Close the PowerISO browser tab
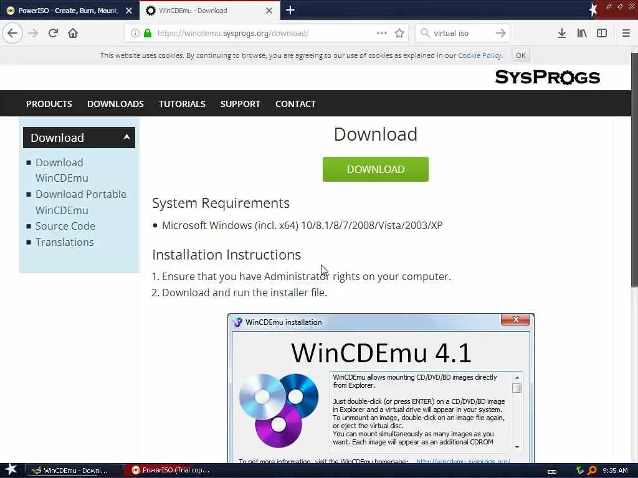This screenshot has height=478, width=638. pos(129,11)
